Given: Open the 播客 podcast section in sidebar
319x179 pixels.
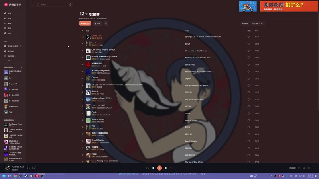Looking at the screenshot, I should 8,23.
